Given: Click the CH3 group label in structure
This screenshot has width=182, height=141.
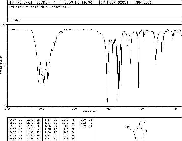Looking at the screenshot, I should point(142,121).
